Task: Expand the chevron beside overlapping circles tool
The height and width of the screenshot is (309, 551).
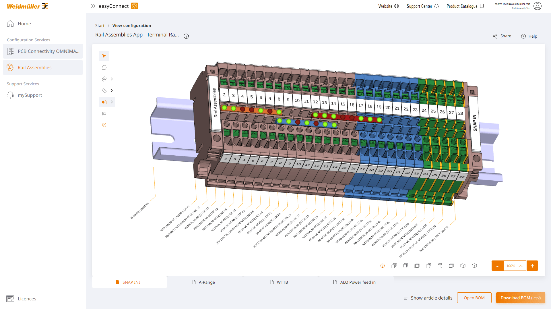Action: pyautogui.click(x=112, y=79)
